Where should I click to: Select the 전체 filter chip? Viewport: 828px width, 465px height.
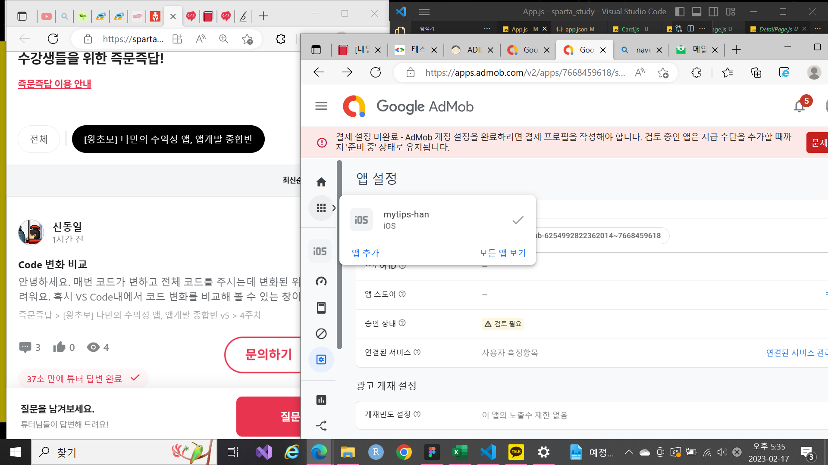[39, 139]
